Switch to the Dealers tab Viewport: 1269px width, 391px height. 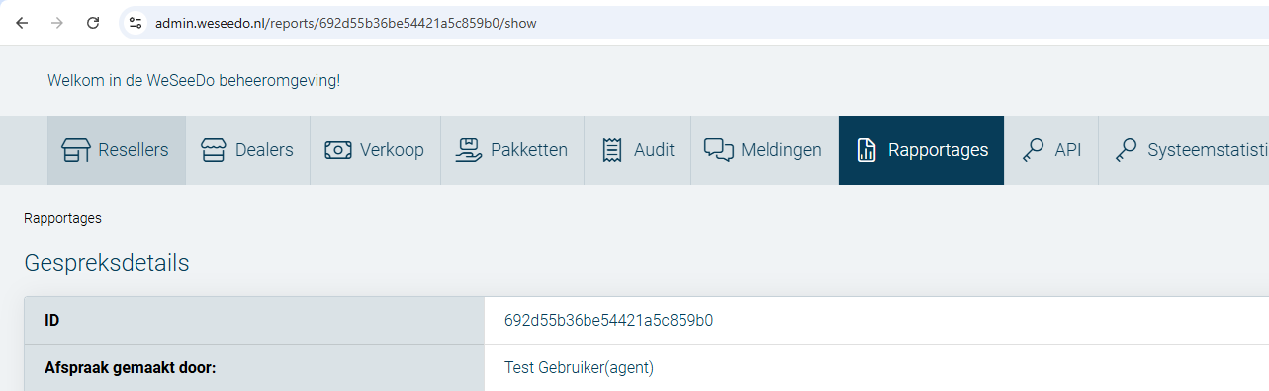[248, 150]
